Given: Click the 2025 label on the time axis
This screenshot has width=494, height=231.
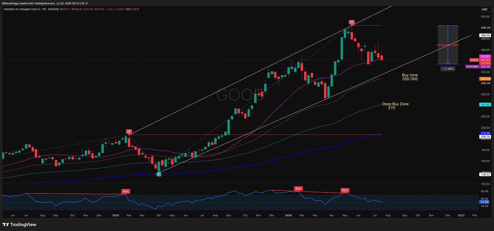Looking at the screenshot, I should 116,215.
